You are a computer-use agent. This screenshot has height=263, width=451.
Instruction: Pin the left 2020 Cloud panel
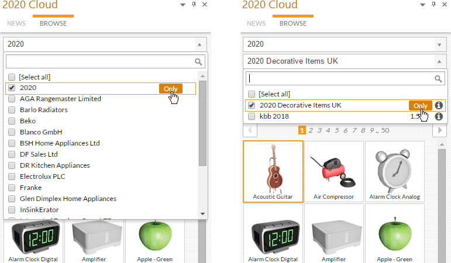tap(194, 4)
